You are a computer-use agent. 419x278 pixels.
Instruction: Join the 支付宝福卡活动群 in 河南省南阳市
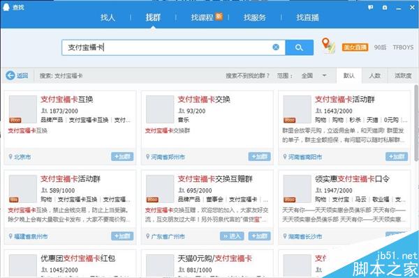pos(397,157)
